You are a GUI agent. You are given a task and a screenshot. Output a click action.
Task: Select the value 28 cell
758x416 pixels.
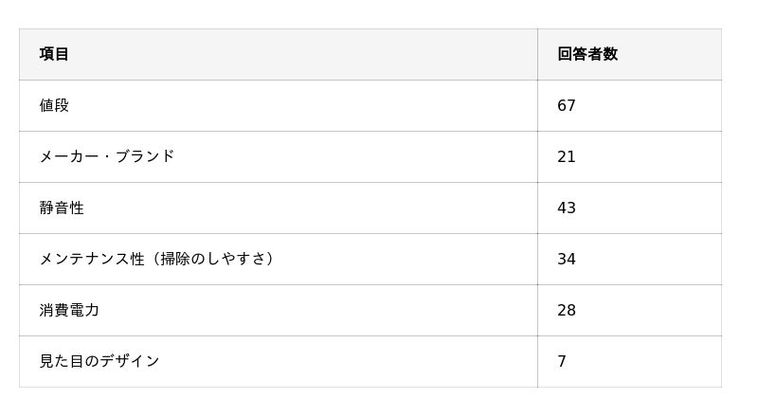tap(567, 310)
